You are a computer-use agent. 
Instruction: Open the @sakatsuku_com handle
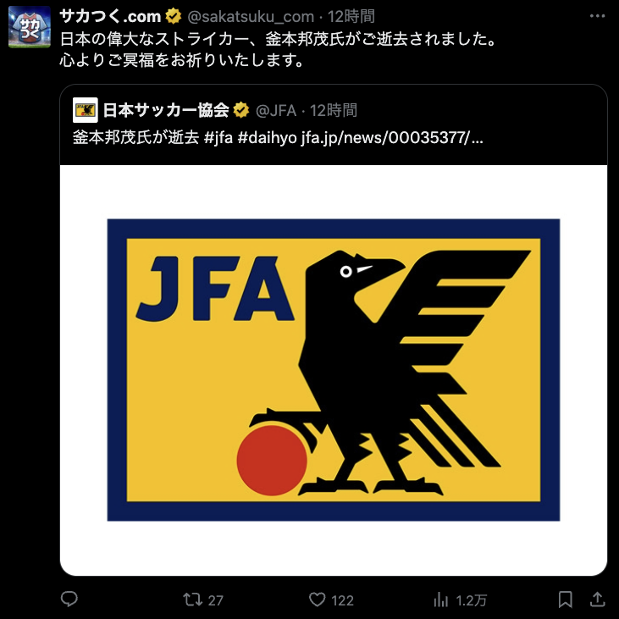(x=251, y=17)
